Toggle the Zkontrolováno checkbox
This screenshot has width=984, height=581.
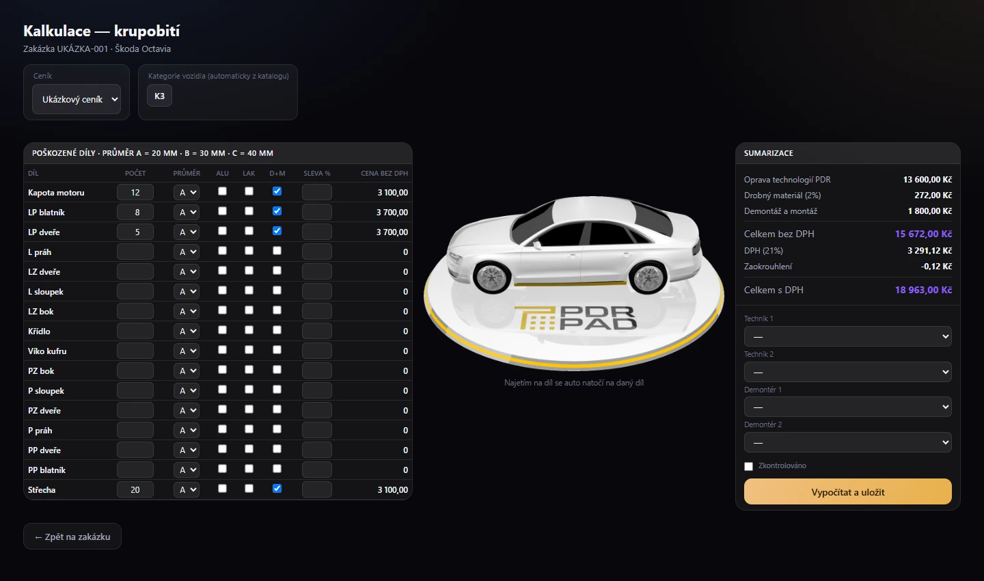pos(748,466)
